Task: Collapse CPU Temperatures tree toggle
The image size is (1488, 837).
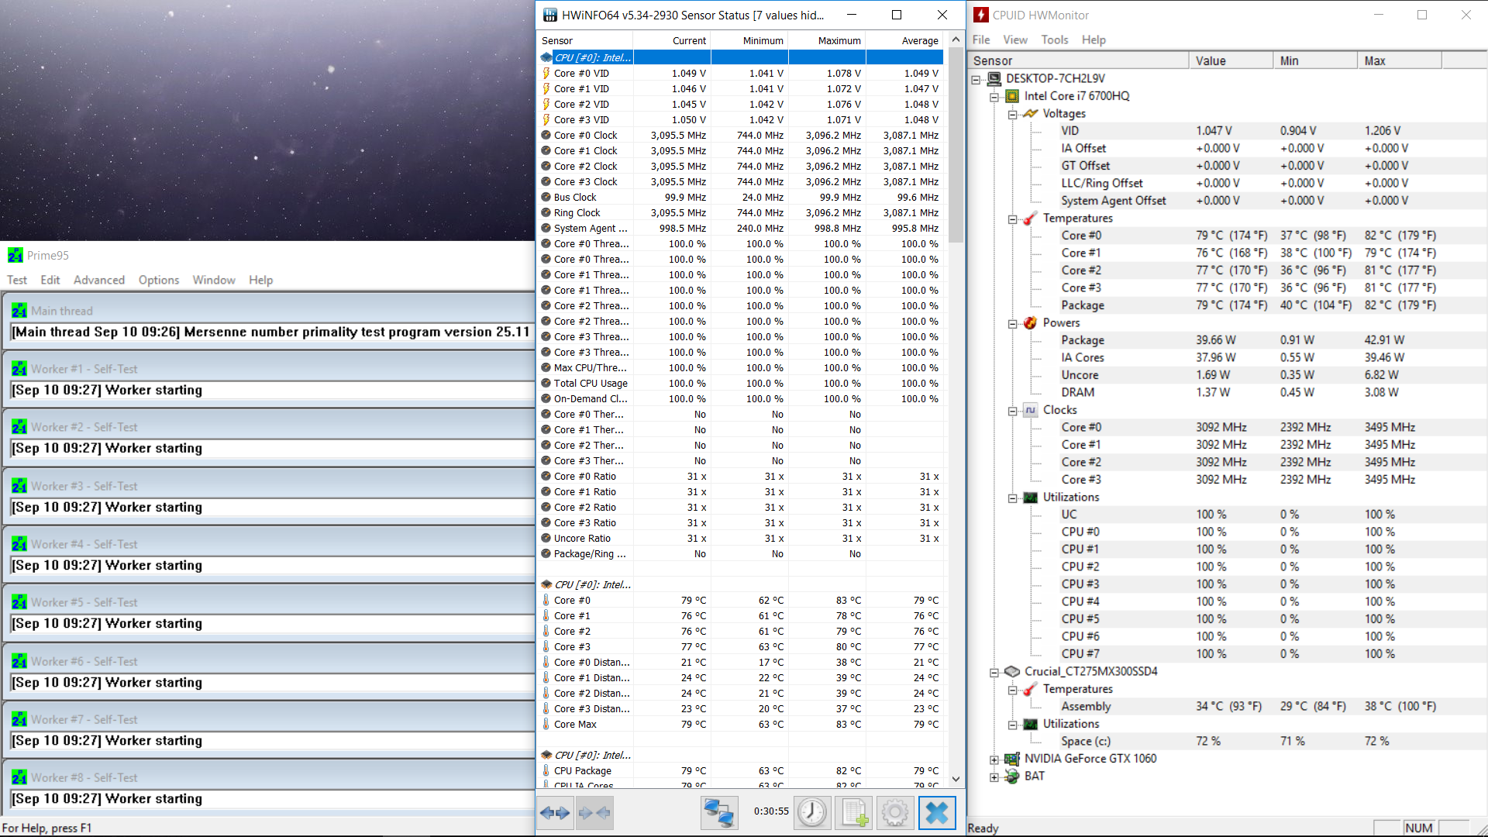Action: pyautogui.click(x=1012, y=219)
